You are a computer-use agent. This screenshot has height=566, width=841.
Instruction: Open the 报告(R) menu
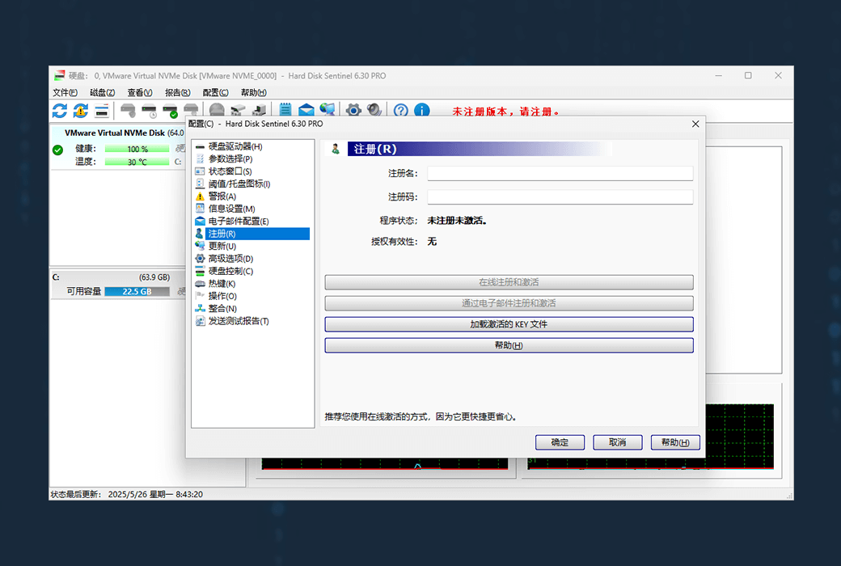point(178,92)
